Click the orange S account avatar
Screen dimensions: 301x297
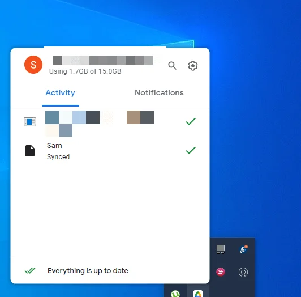[33, 65]
